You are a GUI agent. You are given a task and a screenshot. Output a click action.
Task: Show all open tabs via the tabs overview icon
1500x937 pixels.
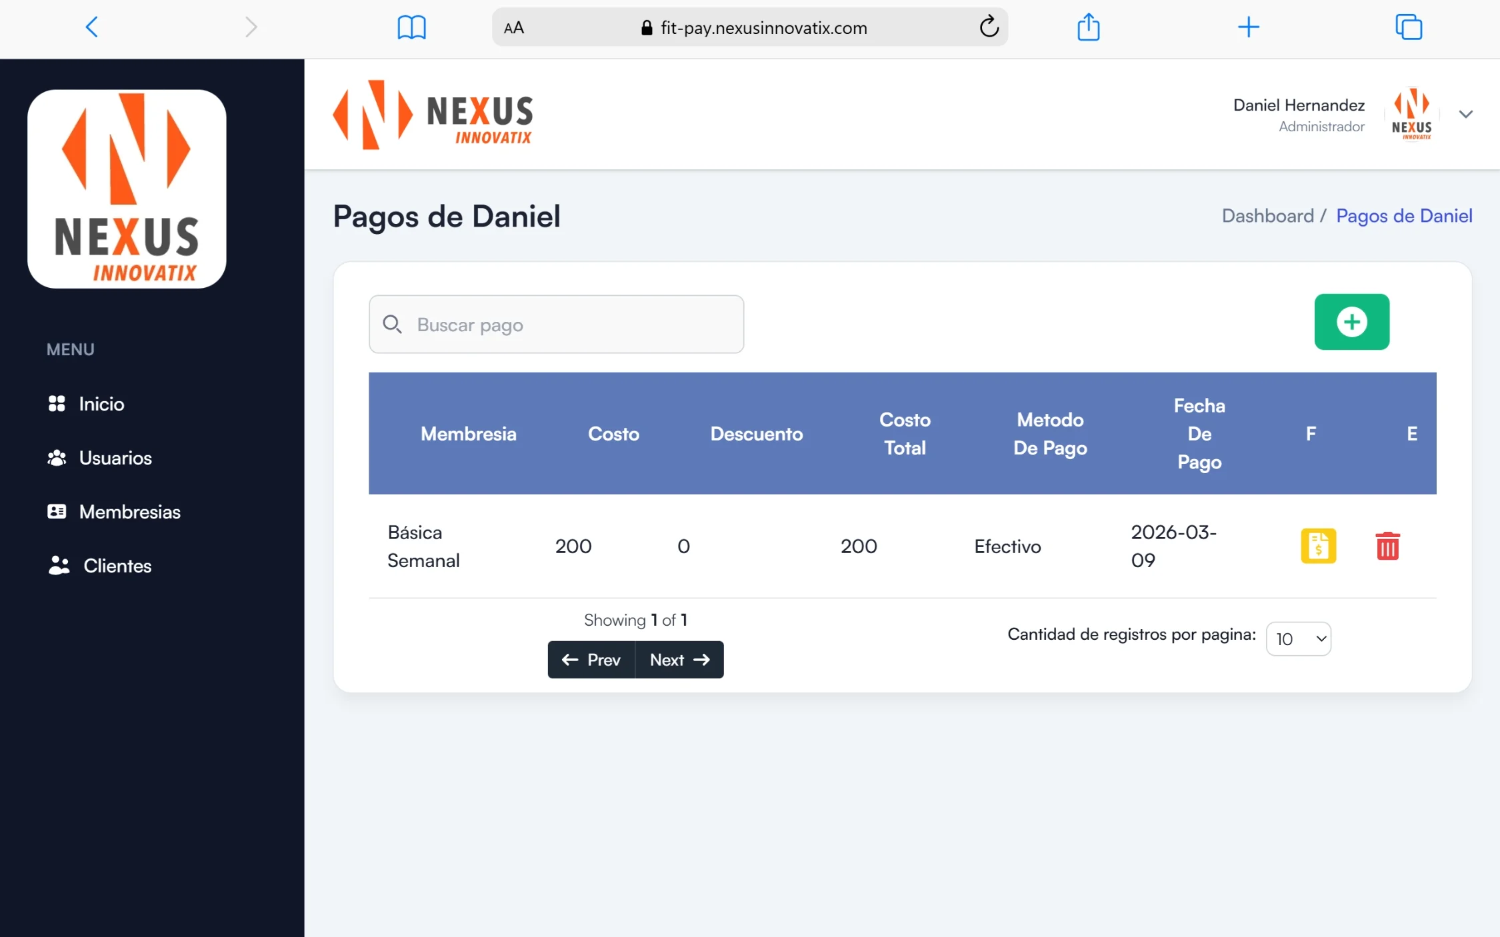pyautogui.click(x=1408, y=27)
